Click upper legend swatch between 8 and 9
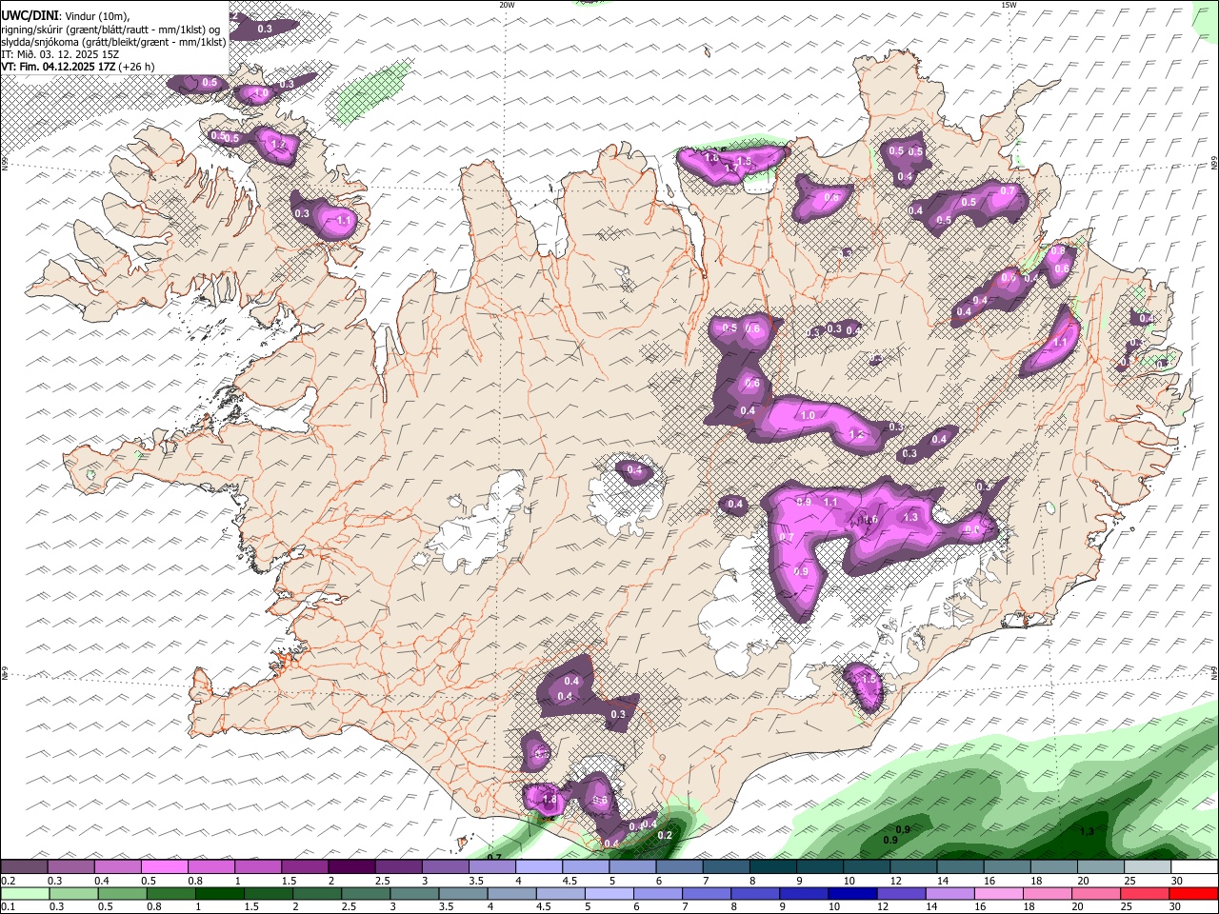This screenshot has width=1219, height=914. (772, 867)
